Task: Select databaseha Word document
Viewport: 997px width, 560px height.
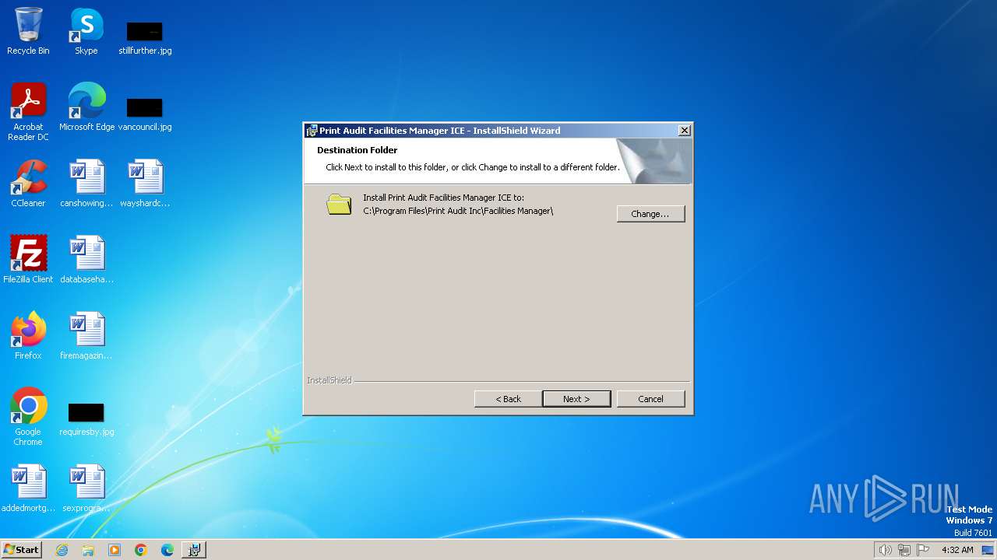Action: (86, 260)
